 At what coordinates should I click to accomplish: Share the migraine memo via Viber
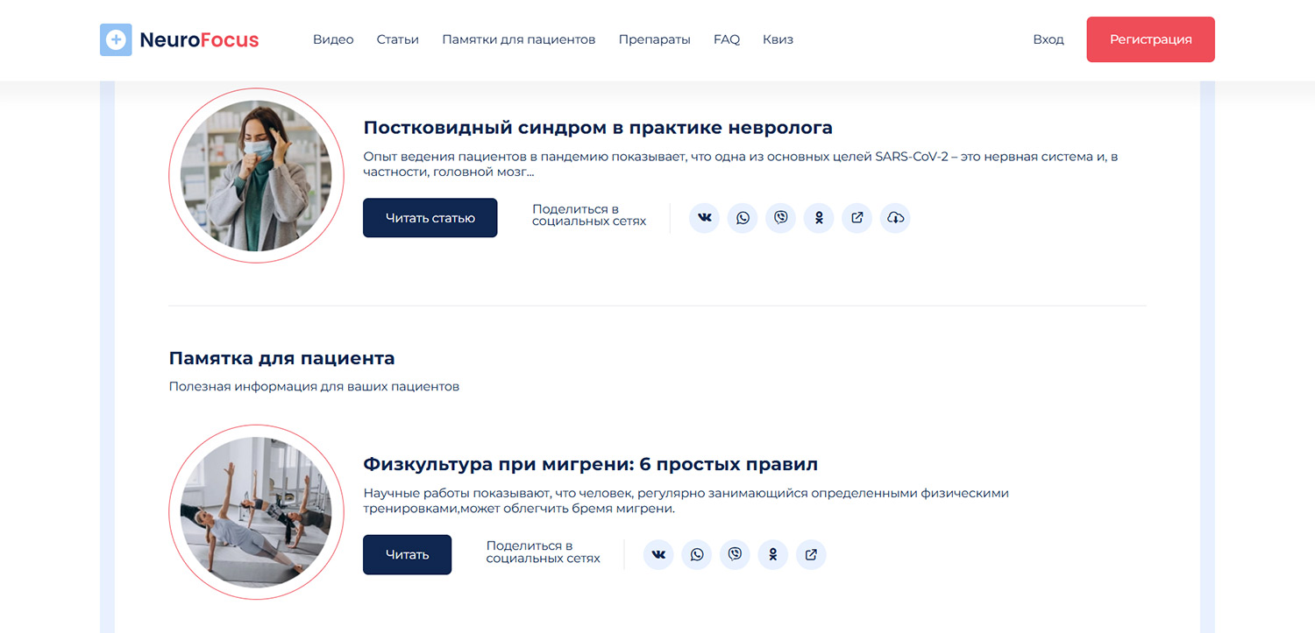coord(735,554)
